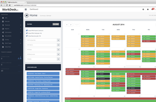The height and width of the screenshot is (102, 156).
Task: Expand the Financial sidebar section with plus
Action: click(x=21, y=25)
